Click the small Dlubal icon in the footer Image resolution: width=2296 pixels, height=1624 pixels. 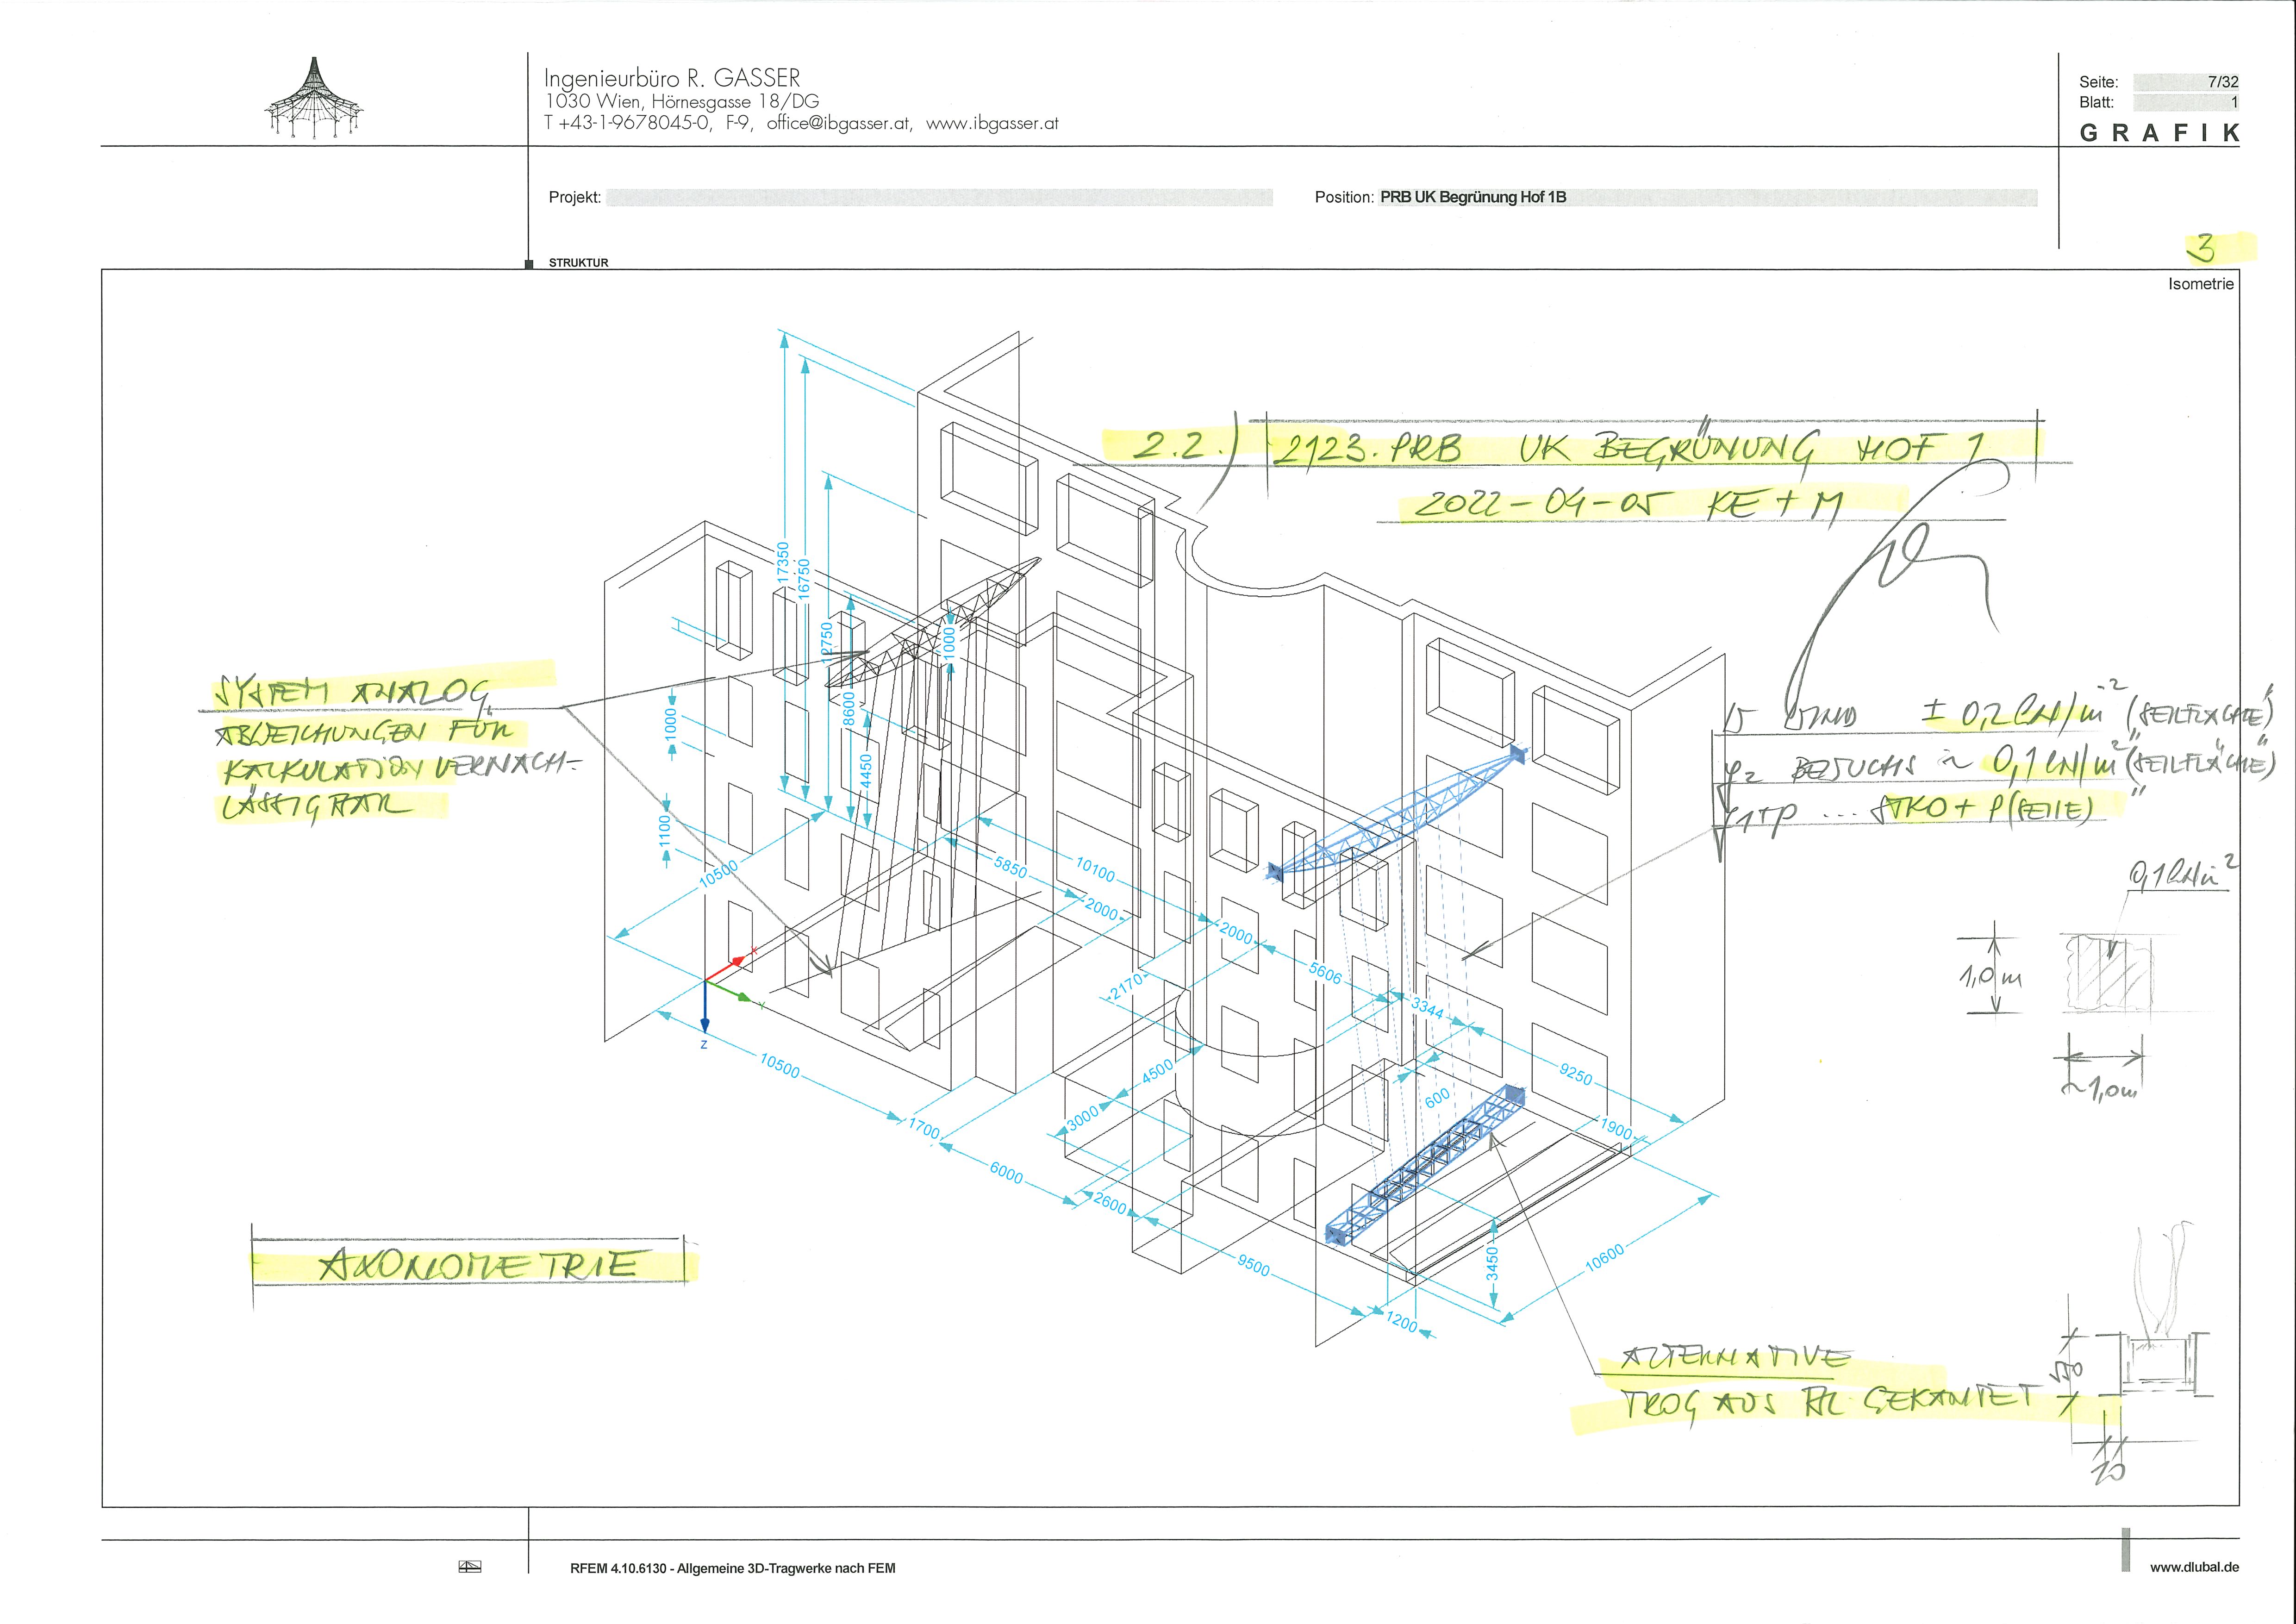(469, 1567)
